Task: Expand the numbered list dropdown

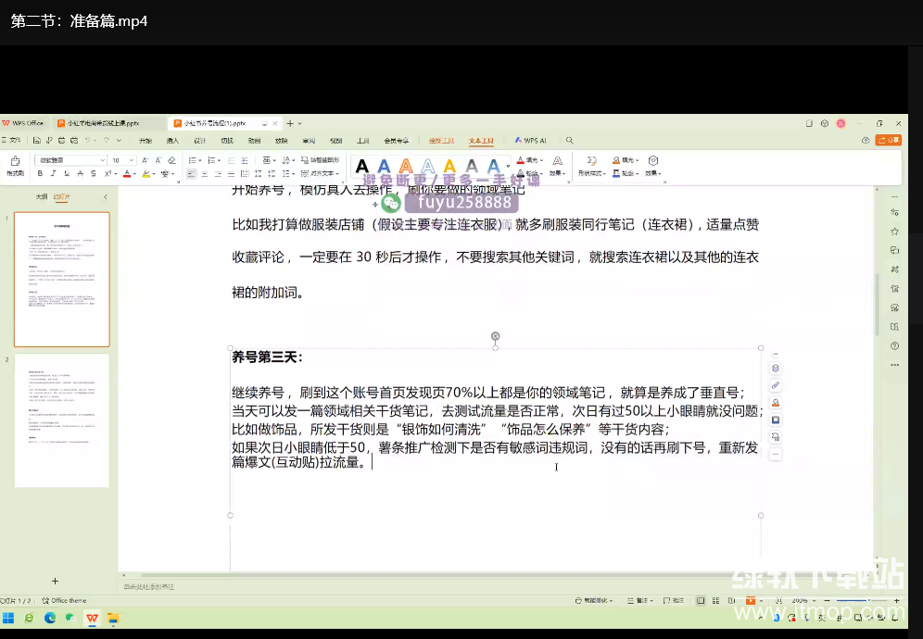Action: (x=219, y=160)
